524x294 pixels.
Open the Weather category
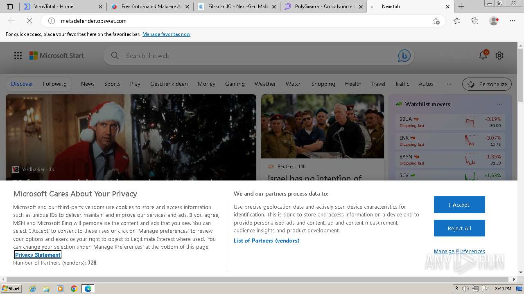pyautogui.click(x=265, y=84)
